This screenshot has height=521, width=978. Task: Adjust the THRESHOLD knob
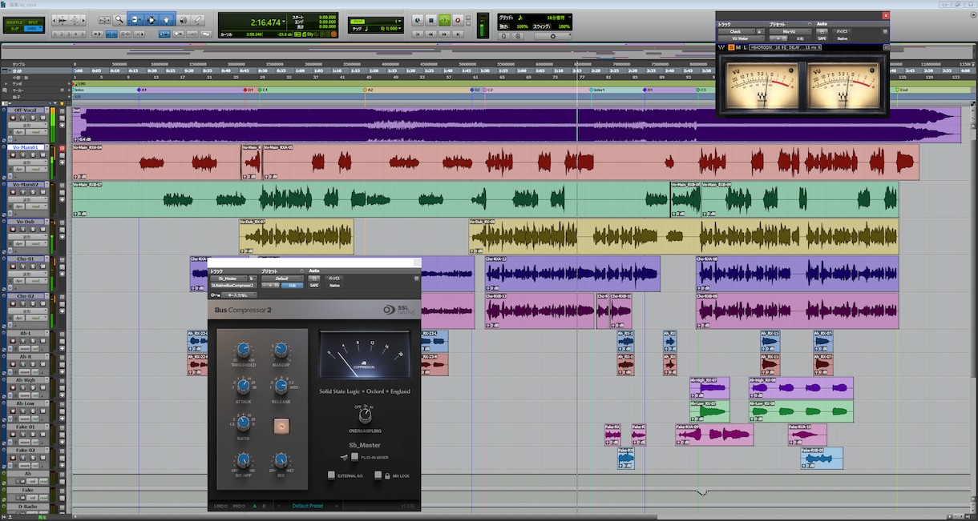click(244, 350)
